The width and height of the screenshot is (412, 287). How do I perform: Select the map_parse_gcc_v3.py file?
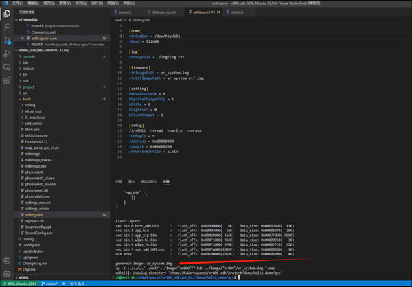62,148
